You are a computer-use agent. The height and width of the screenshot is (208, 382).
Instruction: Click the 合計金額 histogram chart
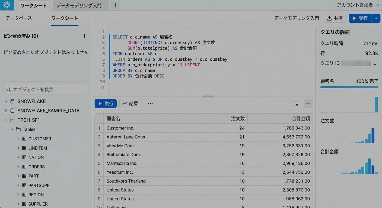(349, 166)
